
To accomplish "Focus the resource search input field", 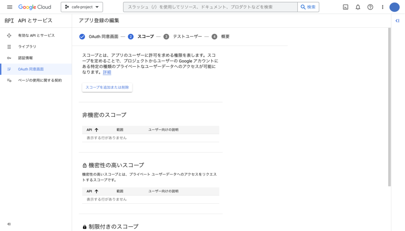I will pos(210,7).
